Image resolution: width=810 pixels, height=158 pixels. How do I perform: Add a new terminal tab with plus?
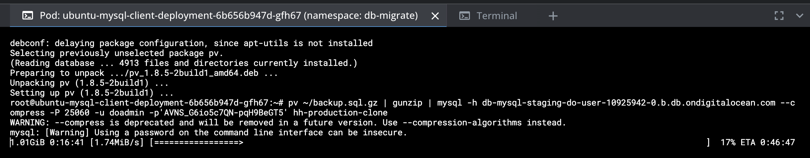(553, 16)
